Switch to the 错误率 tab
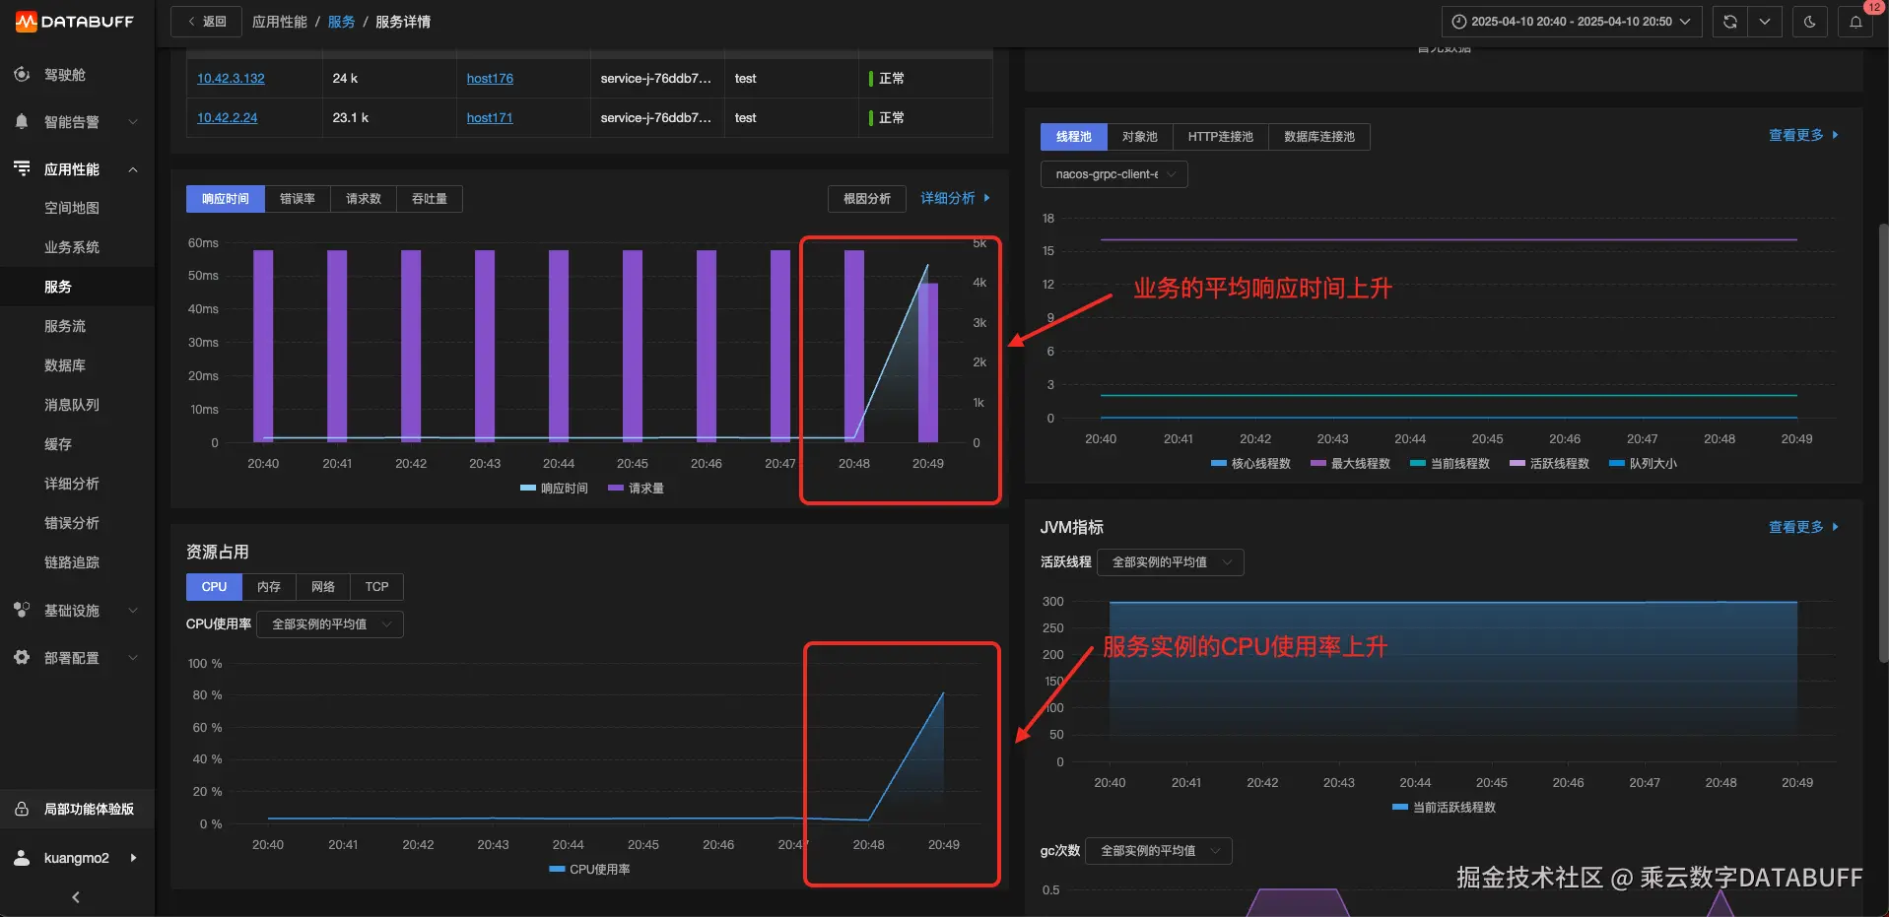 (x=298, y=199)
